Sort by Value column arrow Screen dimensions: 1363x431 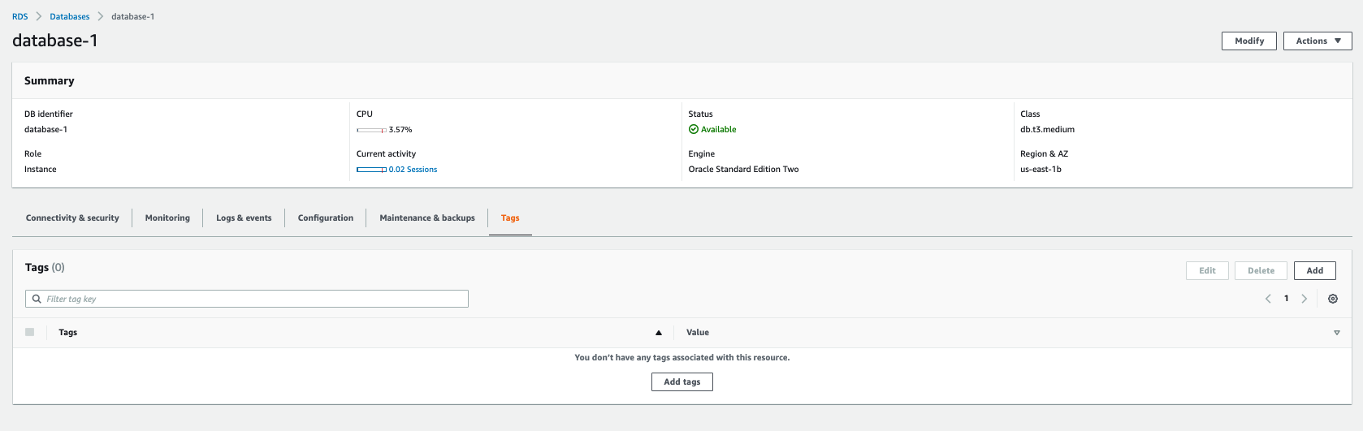1337,333
